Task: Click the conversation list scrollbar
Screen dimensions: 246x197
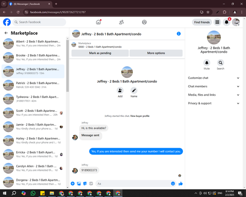Action: (67, 66)
